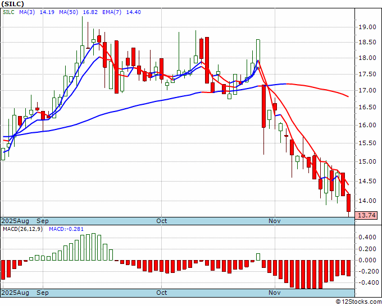This screenshot has width=382, height=306.
Task: Click the EMA(7) indicator label
Action: tap(112, 12)
